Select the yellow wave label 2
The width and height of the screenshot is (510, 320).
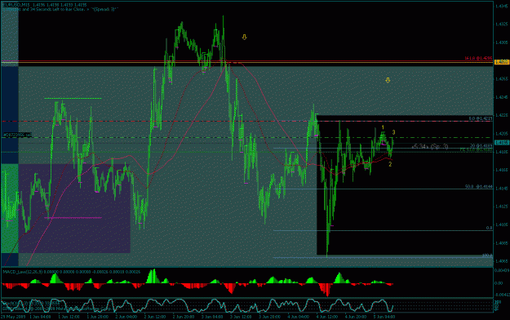point(390,164)
